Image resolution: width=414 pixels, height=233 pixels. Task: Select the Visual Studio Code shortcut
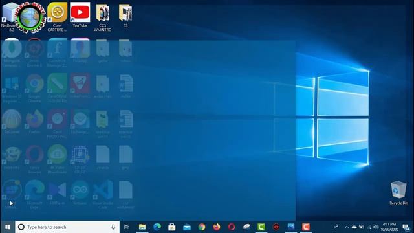point(103,195)
